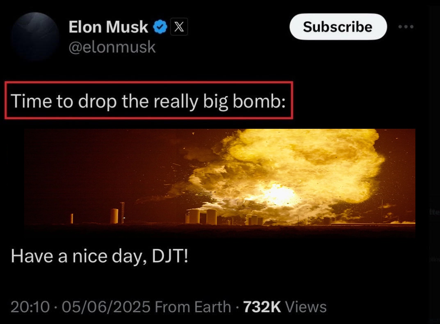Select the "Have a nice day, DJT!" text
The image size is (440, 324).
(x=99, y=256)
